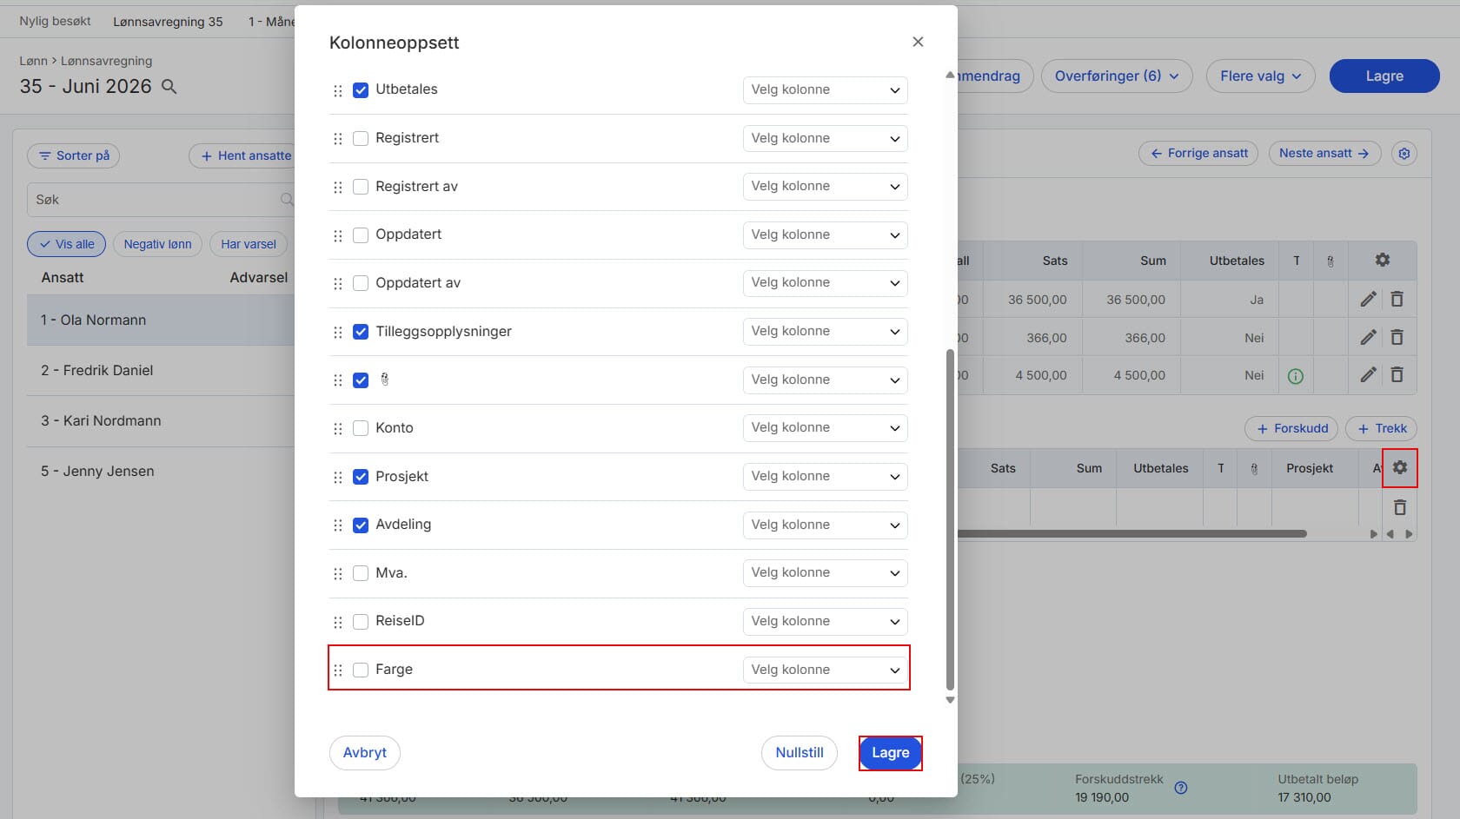Open Lønnsavregning 35 recent tab
Screen dimensions: 1460x819
tap(168, 22)
